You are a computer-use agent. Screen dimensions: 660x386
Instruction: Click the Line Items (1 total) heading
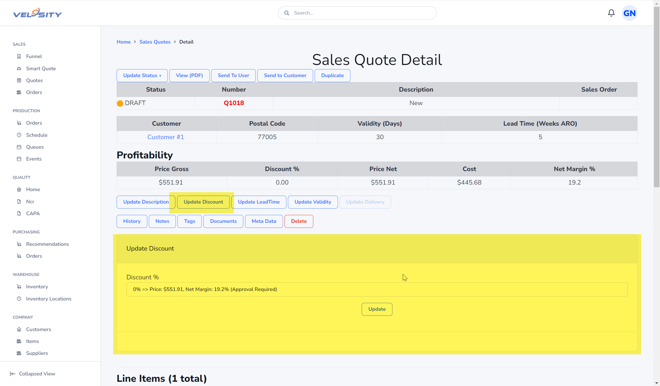(x=162, y=379)
